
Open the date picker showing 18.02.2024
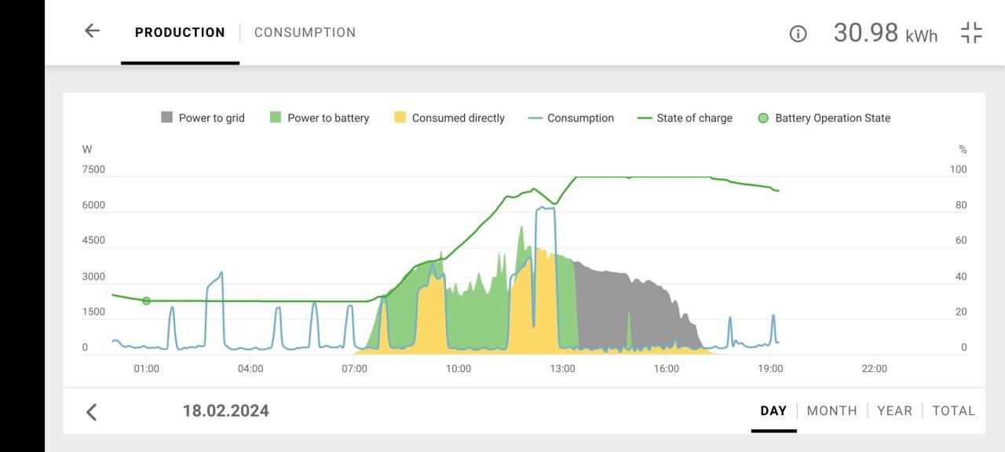pos(226,410)
